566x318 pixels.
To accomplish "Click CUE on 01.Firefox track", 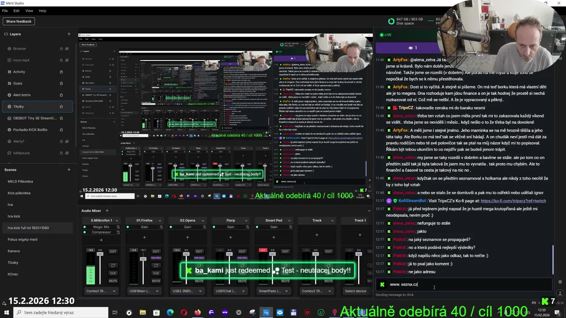I will click(x=156, y=273).
